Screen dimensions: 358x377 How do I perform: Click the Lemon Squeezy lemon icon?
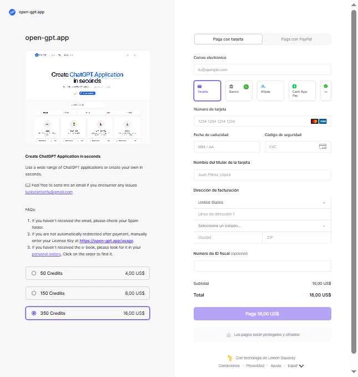230,358
